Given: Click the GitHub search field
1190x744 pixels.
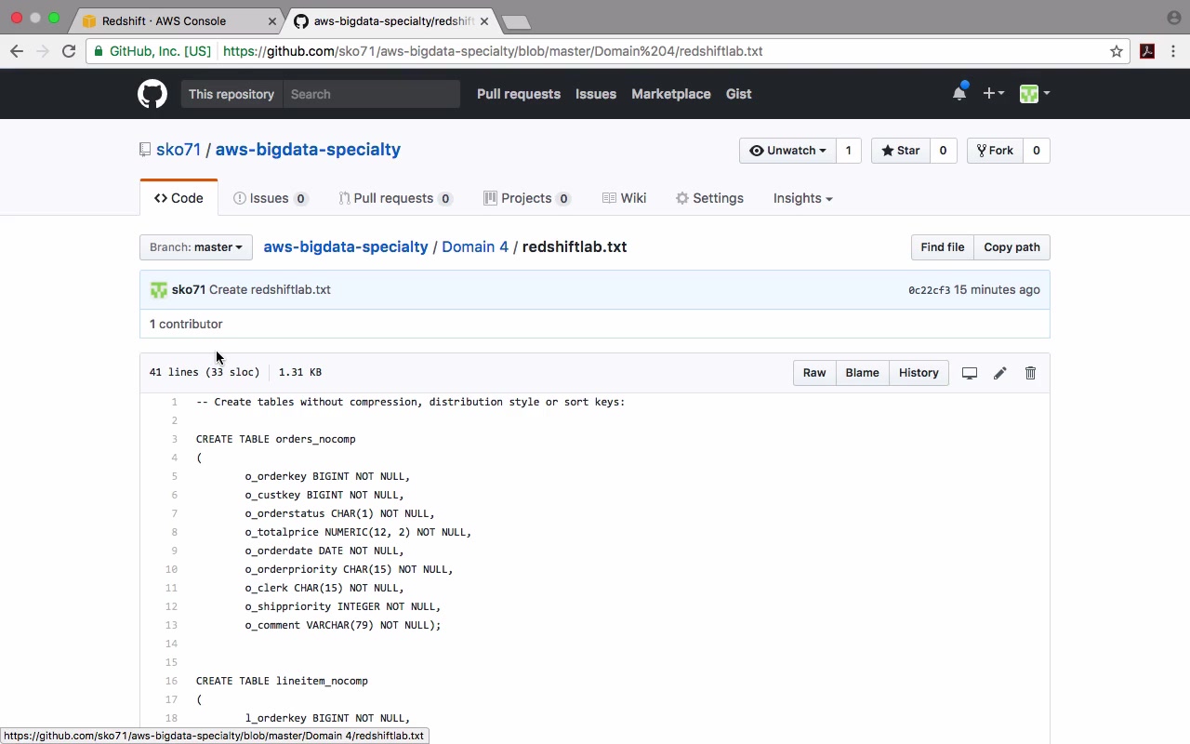Looking at the screenshot, I should point(372,94).
